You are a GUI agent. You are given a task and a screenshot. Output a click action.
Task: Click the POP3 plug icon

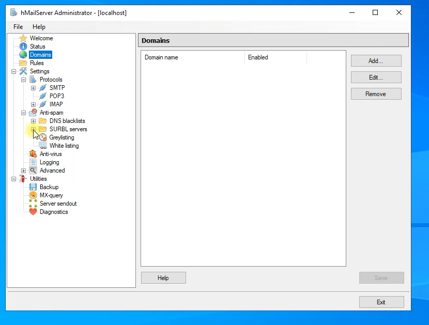[43, 96]
